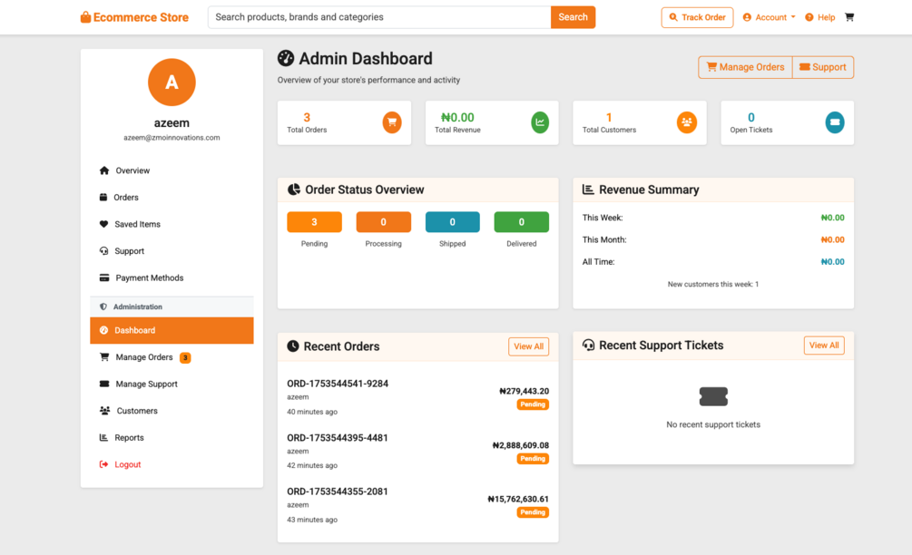The width and height of the screenshot is (912, 555).
Task: Click the Delivered status count tile
Action: click(x=521, y=222)
